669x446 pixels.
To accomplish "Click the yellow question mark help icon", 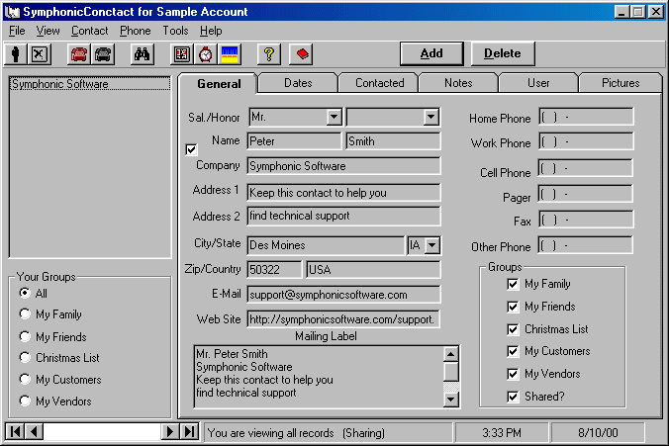I will click(x=269, y=54).
